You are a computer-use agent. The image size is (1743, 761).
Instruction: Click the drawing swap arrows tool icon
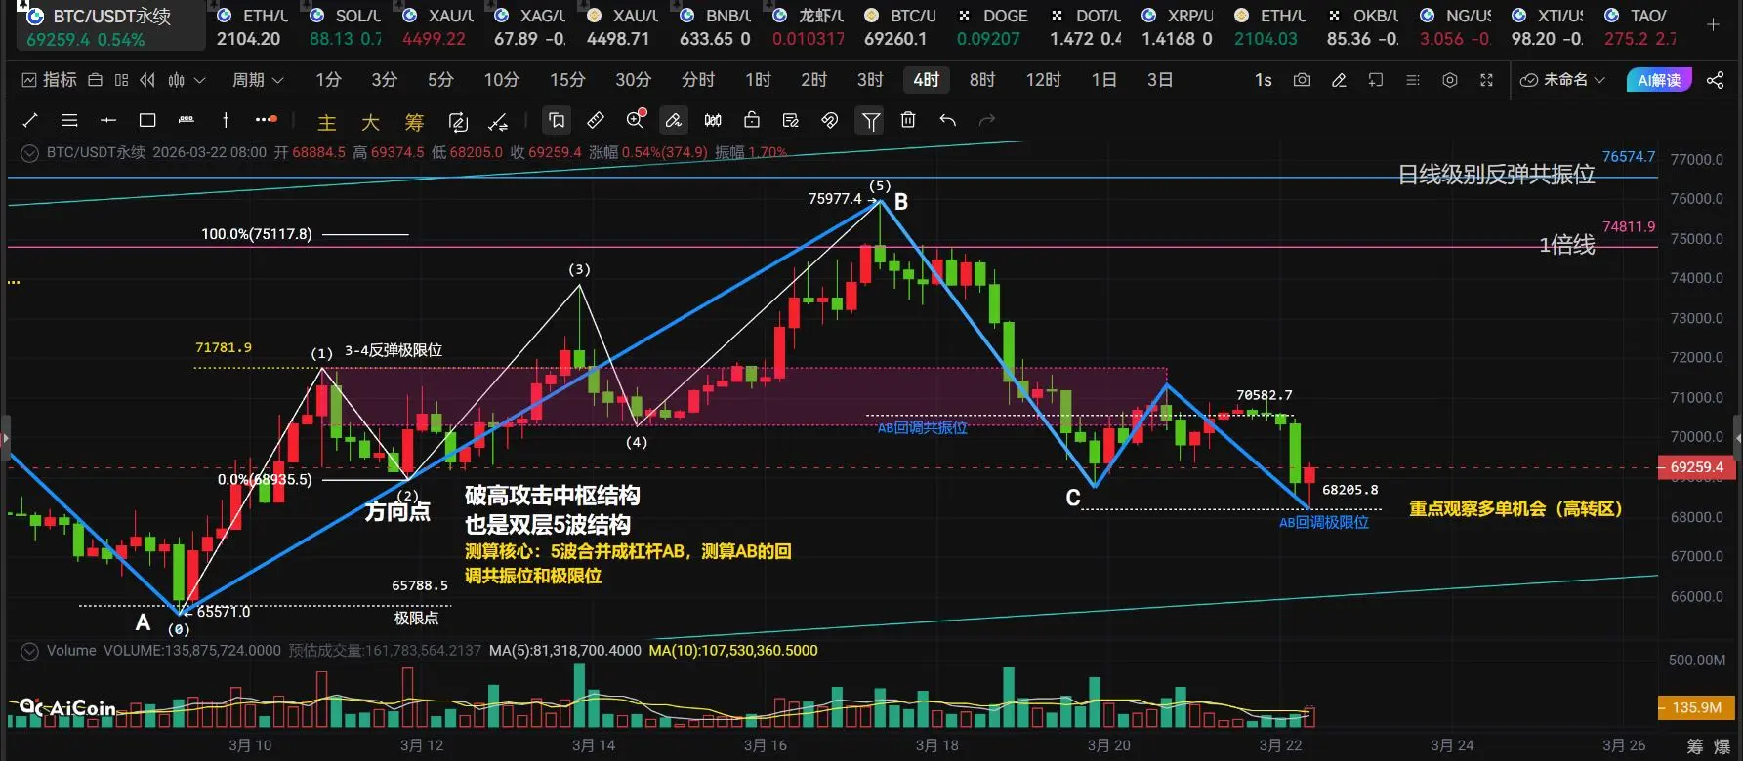coord(498,121)
